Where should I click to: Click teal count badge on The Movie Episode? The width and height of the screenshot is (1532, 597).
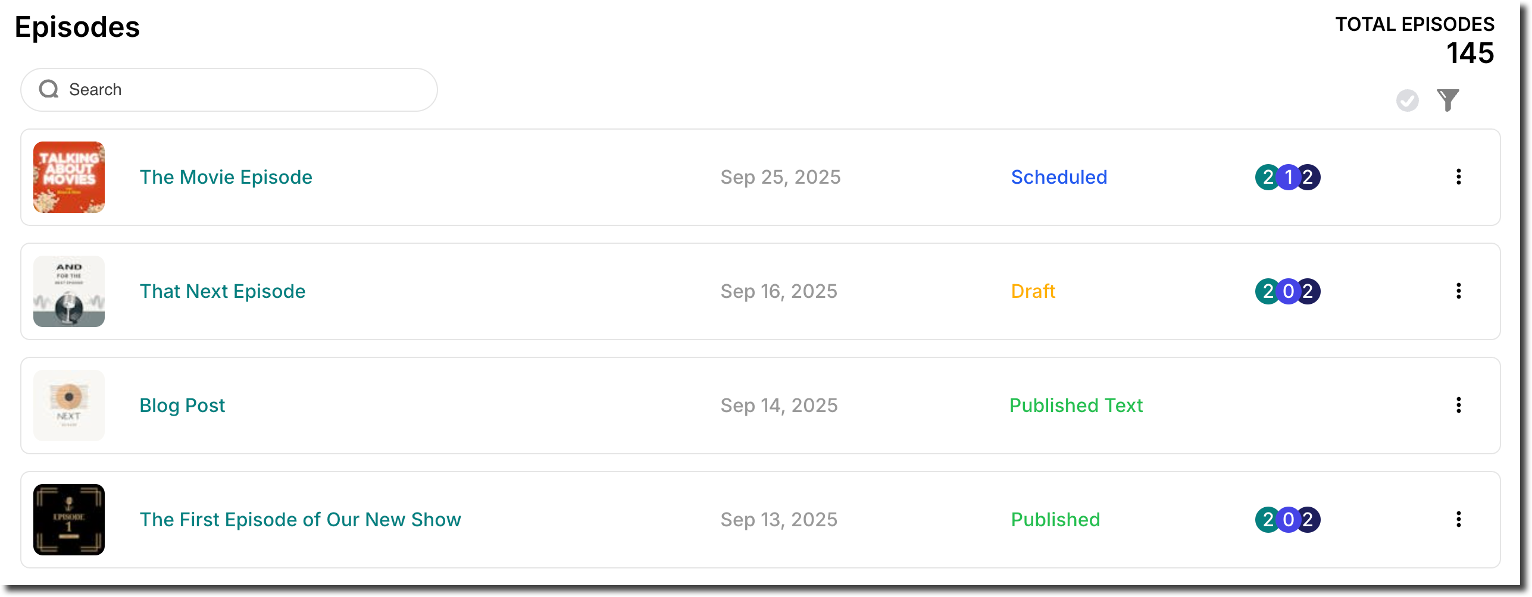click(1267, 177)
